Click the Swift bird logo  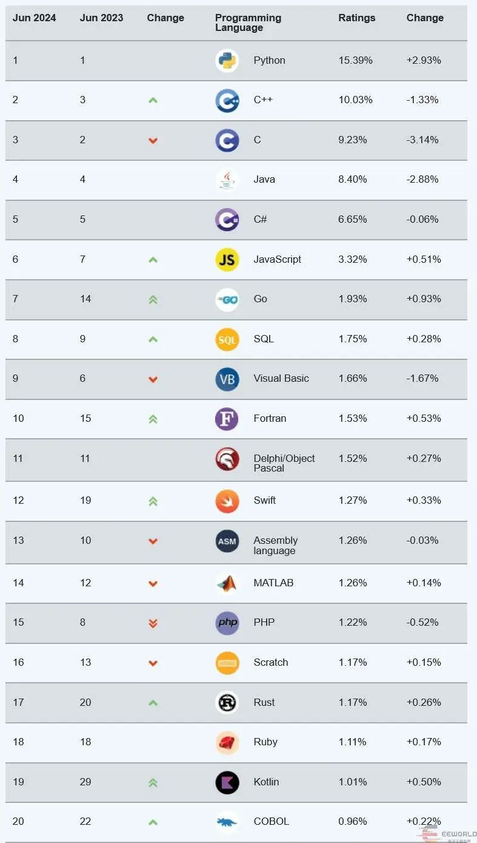pyautogui.click(x=227, y=501)
